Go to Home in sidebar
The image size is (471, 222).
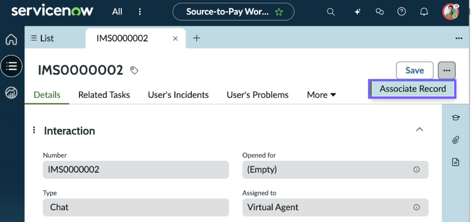click(x=11, y=39)
